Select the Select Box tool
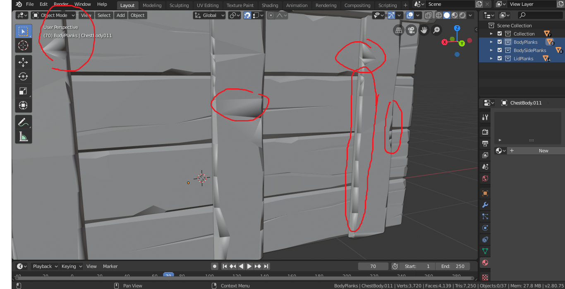 tap(23, 31)
